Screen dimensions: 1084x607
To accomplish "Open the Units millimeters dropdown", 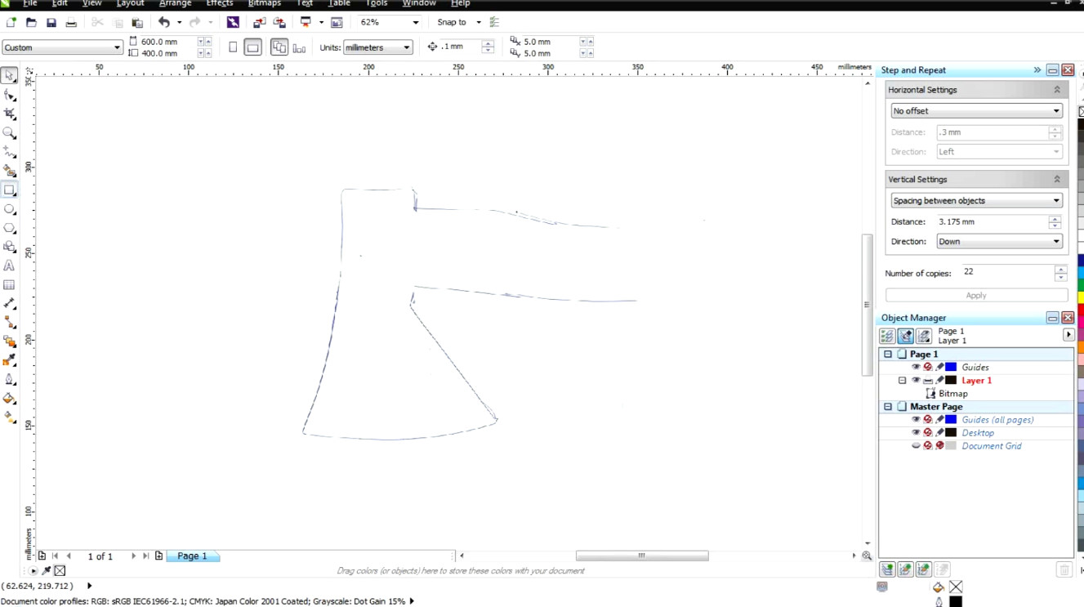I will 406,47.
